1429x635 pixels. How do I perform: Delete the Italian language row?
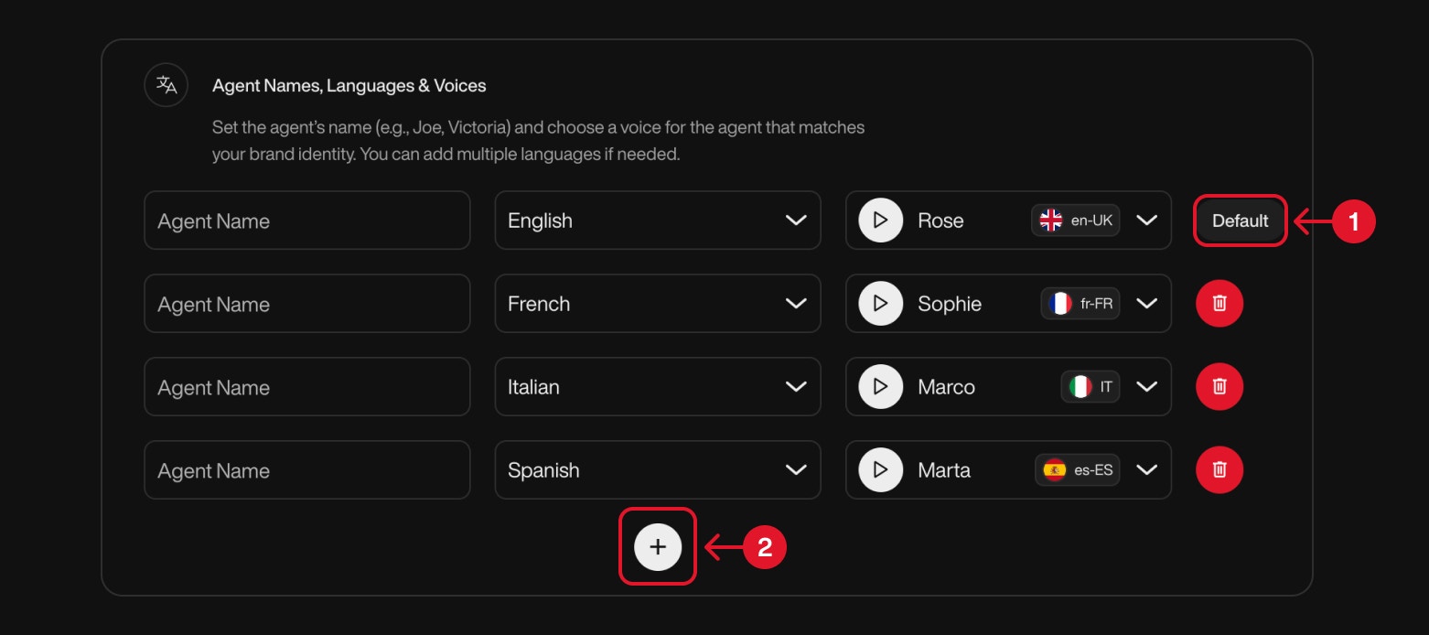[x=1219, y=386]
